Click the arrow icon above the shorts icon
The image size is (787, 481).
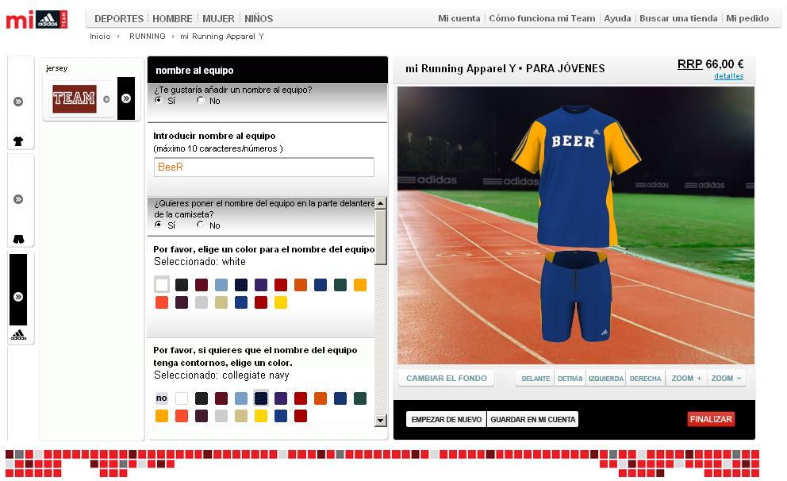(x=18, y=199)
